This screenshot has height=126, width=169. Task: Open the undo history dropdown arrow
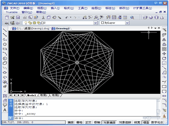point(71,18)
